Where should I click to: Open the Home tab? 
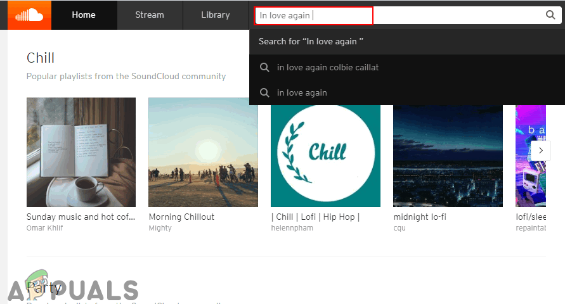[x=84, y=15]
